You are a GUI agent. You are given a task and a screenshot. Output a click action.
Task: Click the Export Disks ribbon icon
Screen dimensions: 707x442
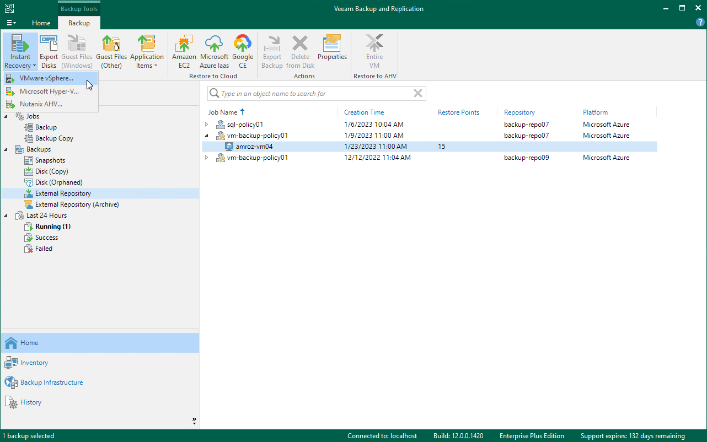point(49,52)
